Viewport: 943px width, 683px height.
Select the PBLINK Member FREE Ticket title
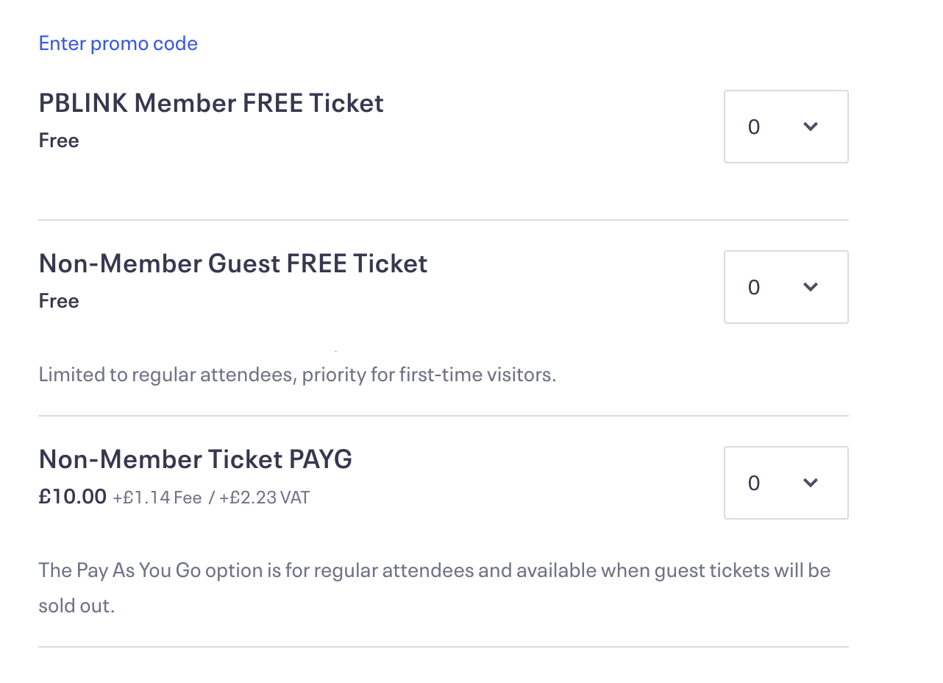[x=211, y=103]
